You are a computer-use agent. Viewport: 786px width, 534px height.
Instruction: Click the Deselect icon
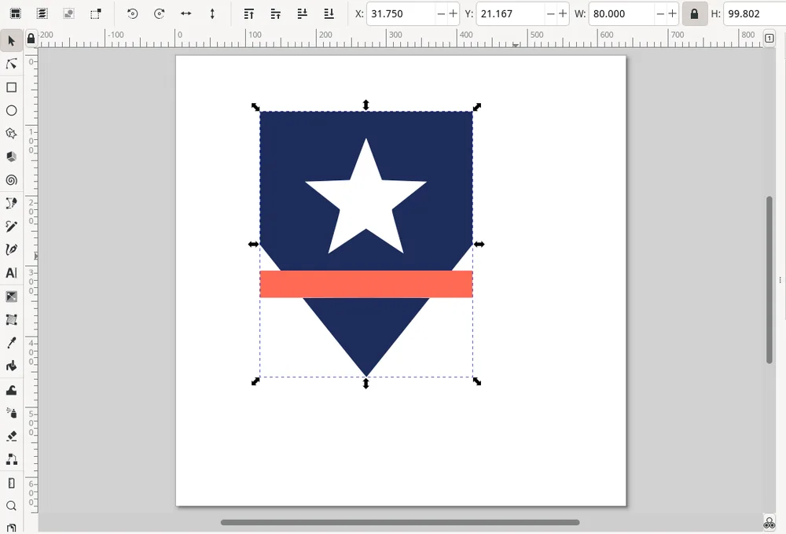(68, 13)
